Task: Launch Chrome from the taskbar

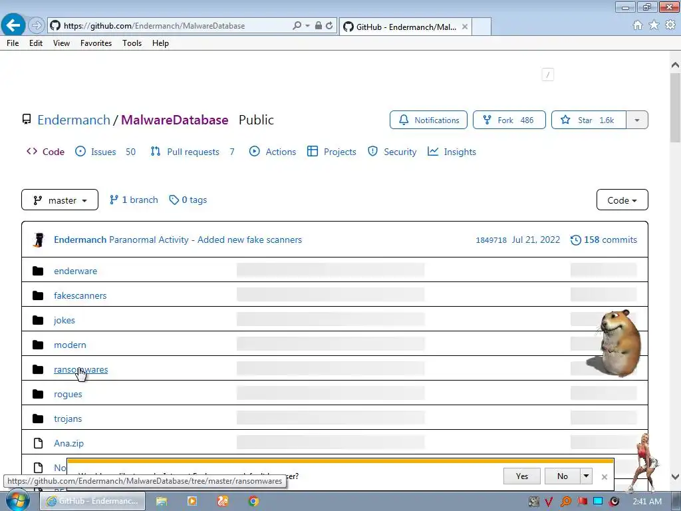Action: pyautogui.click(x=253, y=502)
